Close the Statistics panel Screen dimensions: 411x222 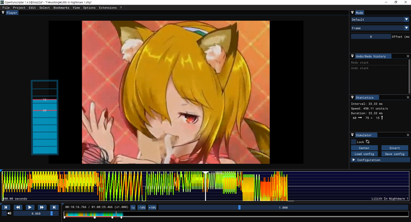[408, 97]
